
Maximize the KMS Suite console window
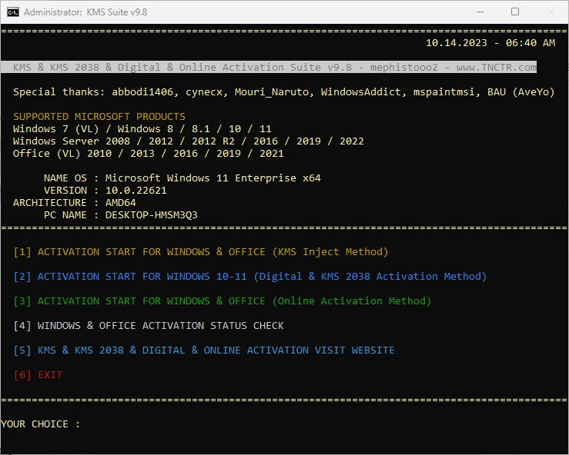coord(515,12)
